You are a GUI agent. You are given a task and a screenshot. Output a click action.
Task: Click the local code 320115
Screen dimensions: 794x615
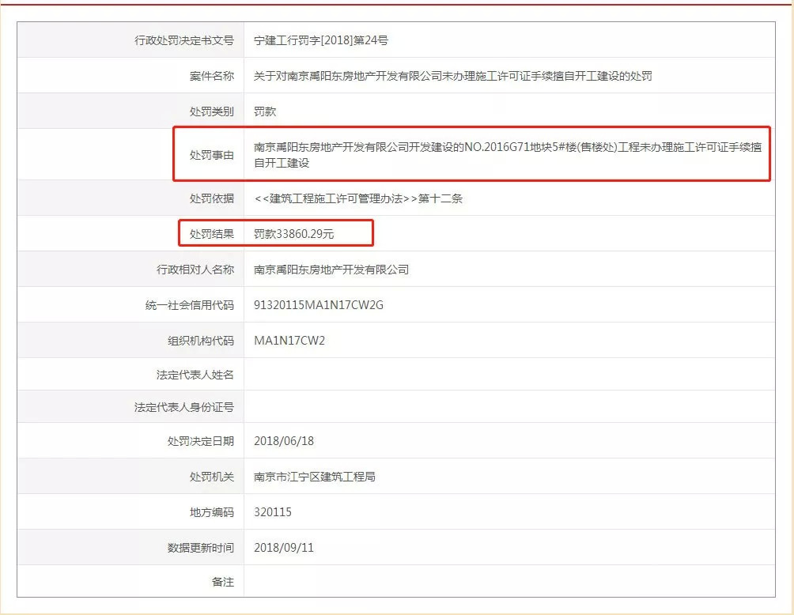pyautogui.click(x=272, y=512)
